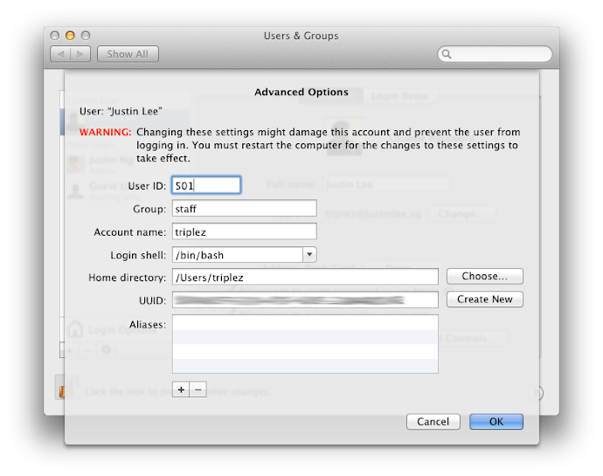Screen dimensions: 603x476
Task: Edit the Account name field triplez
Action: (244, 231)
